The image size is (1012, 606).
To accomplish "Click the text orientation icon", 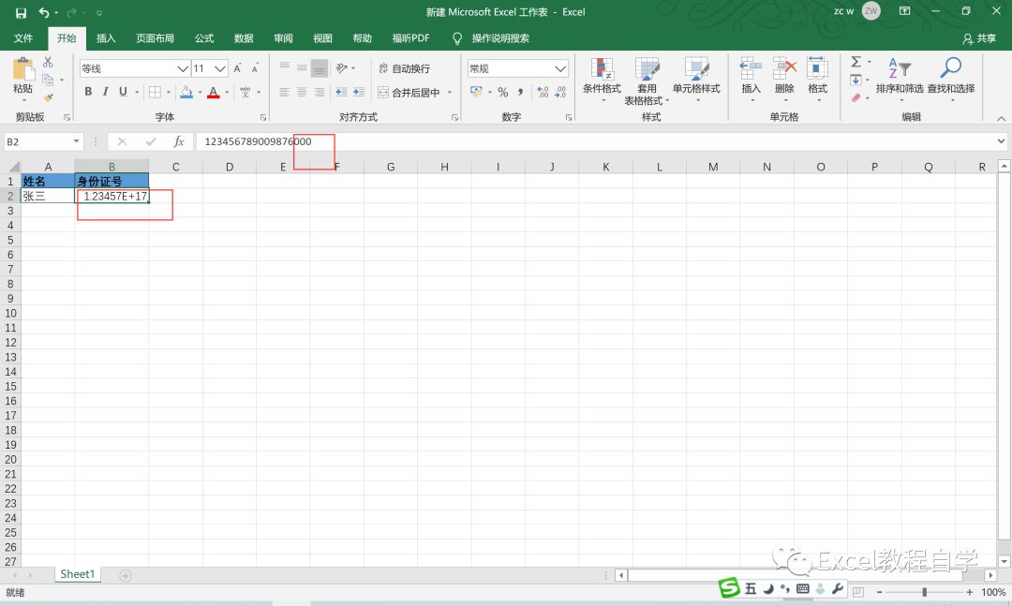I will pyautogui.click(x=341, y=67).
